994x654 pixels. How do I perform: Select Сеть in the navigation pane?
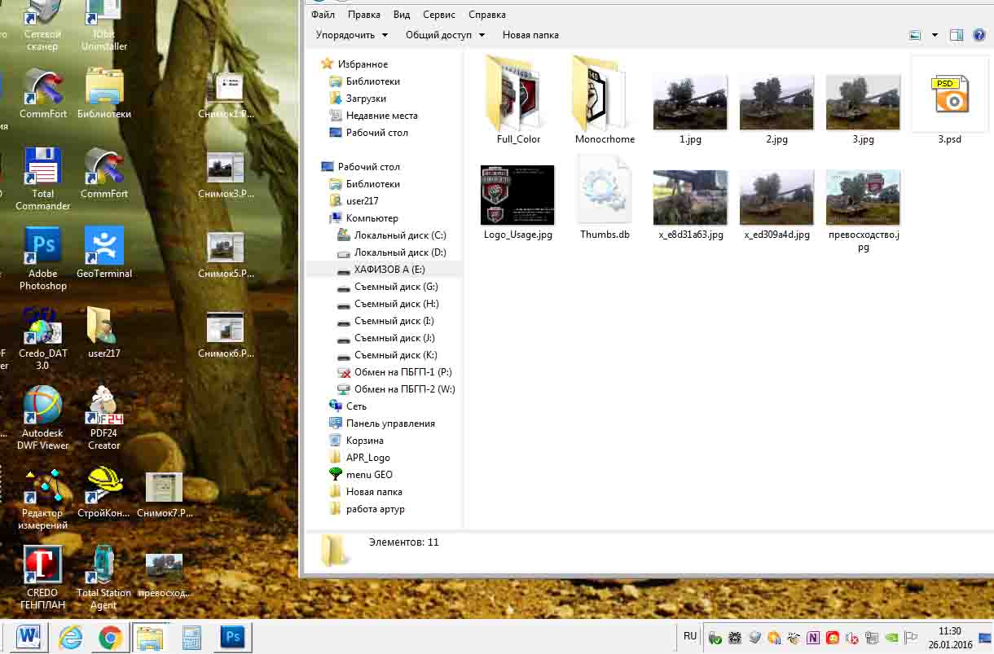pyautogui.click(x=356, y=406)
